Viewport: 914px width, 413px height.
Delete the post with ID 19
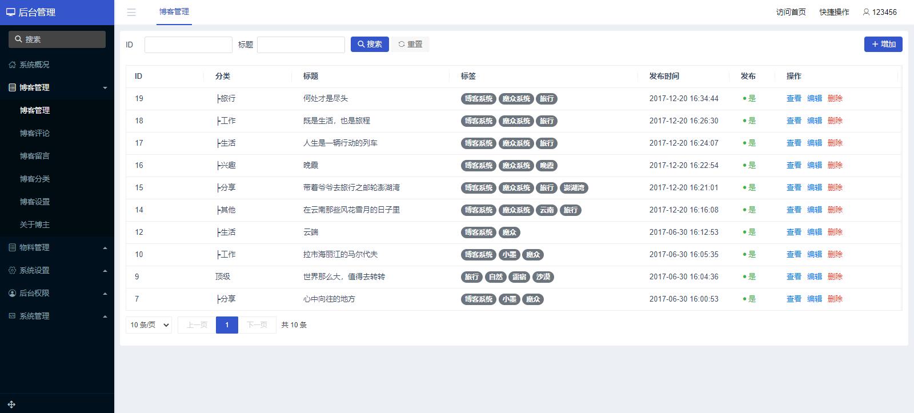tap(835, 98)
